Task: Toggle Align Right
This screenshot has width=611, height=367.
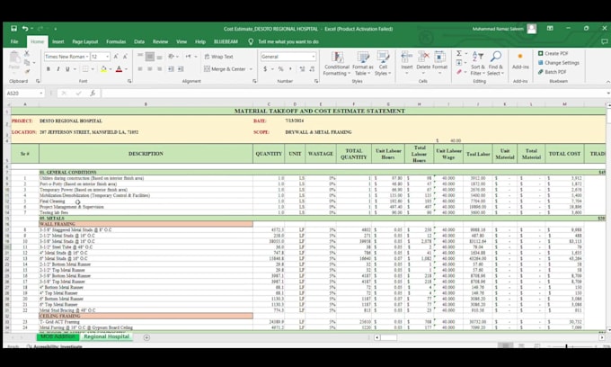Action: [x=159, y=69]
